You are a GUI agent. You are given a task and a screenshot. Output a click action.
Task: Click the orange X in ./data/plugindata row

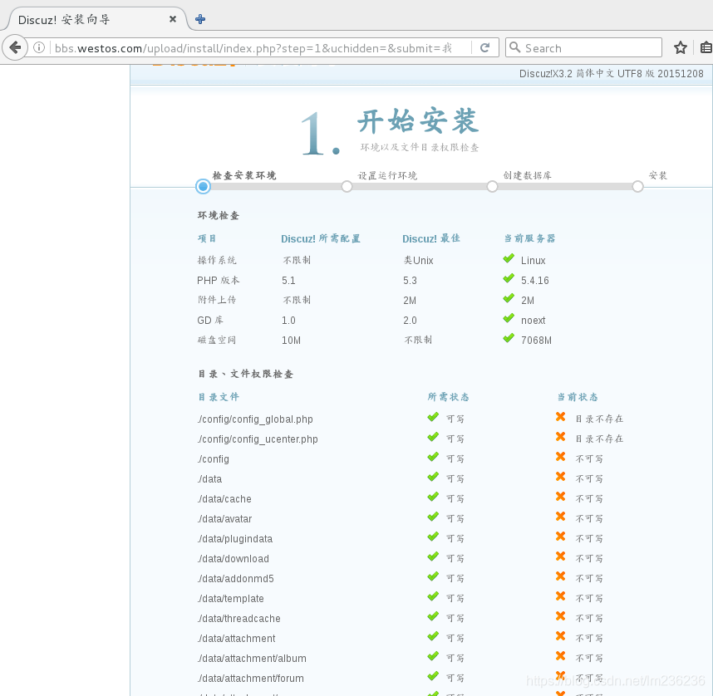561,537
